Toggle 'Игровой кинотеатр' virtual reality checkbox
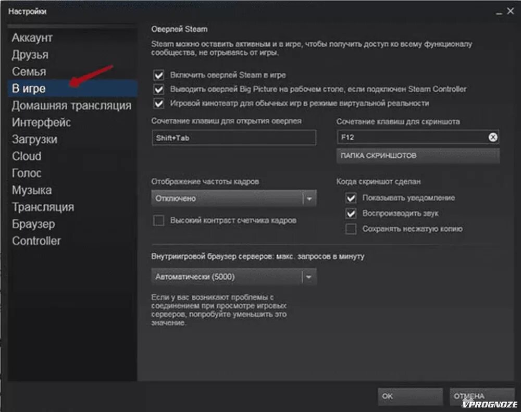 159,103
